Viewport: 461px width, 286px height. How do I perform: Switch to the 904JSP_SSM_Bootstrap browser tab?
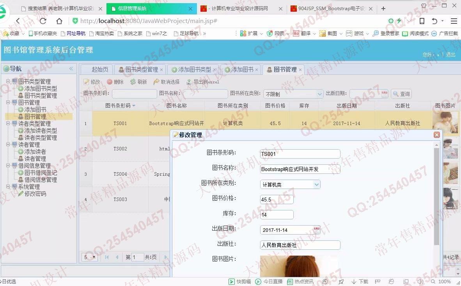(331, 9)
